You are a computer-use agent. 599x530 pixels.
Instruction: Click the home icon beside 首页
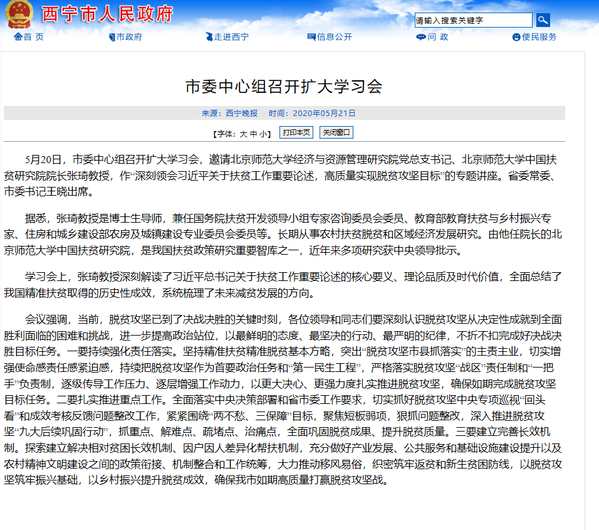coord(18,37)
